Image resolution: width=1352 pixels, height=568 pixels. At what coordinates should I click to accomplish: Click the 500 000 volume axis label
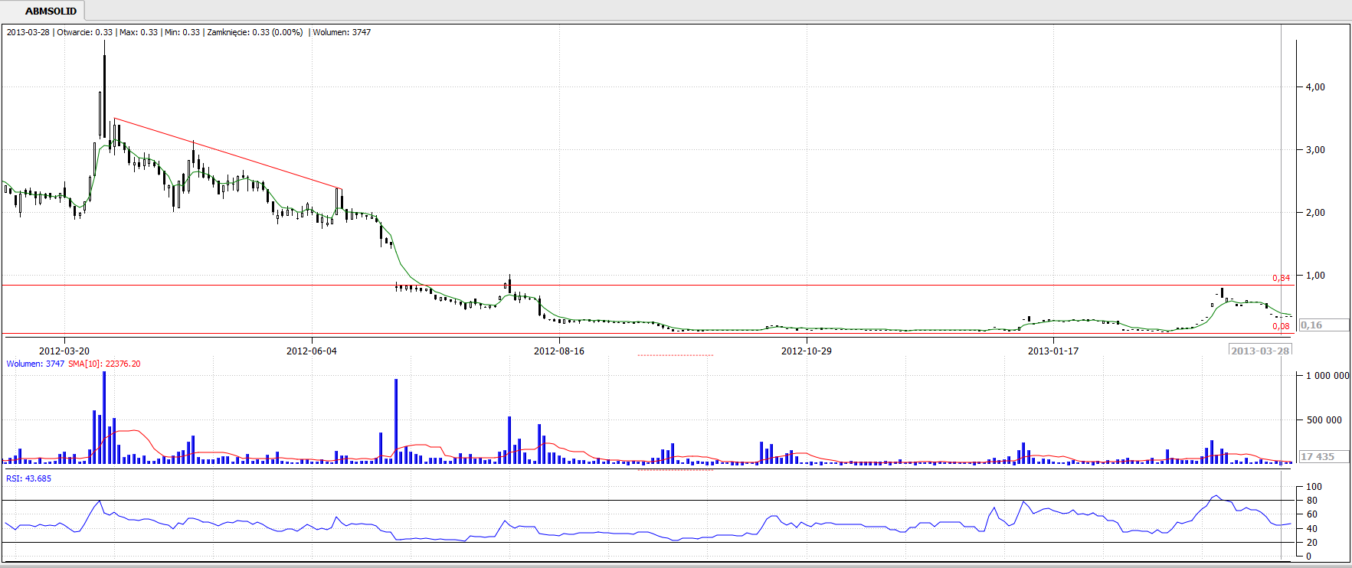coord(1324,420)
